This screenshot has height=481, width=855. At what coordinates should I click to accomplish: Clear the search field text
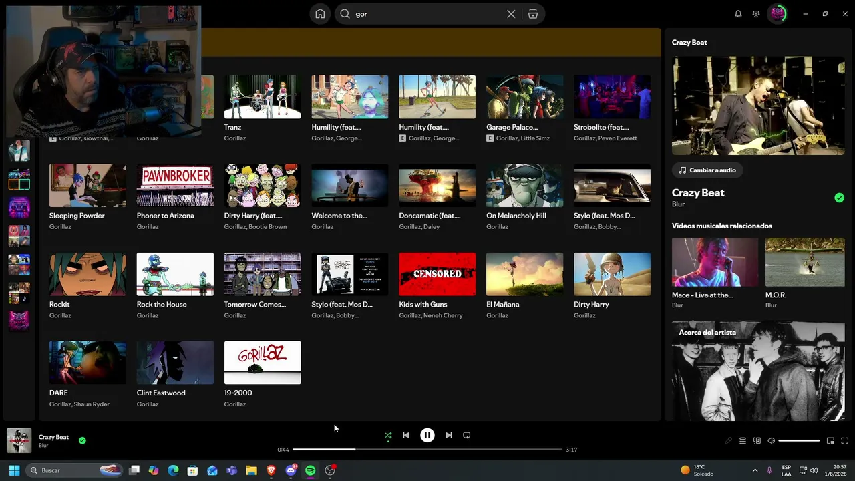click(x=511, y=14)
